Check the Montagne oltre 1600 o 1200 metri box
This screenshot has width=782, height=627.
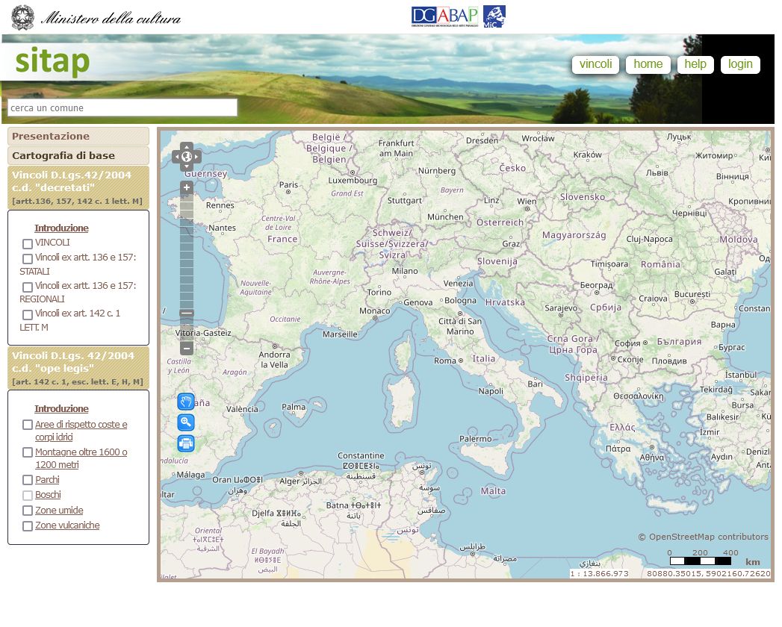click(28, 452)
